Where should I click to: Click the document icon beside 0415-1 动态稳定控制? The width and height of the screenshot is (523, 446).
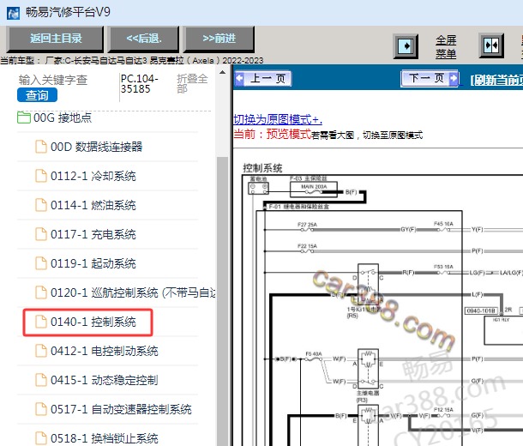(x=41, y=380)
